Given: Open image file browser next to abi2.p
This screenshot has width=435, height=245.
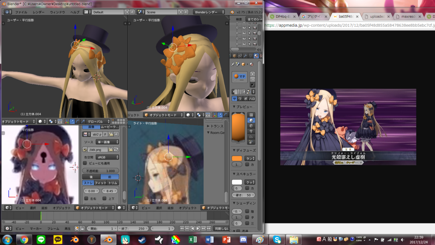Looking at the screenshot, I should (x=111, y=134).
